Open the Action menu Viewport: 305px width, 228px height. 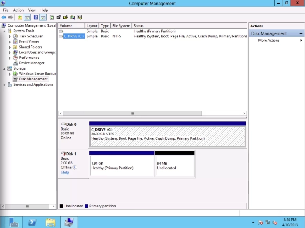(18, 10)
